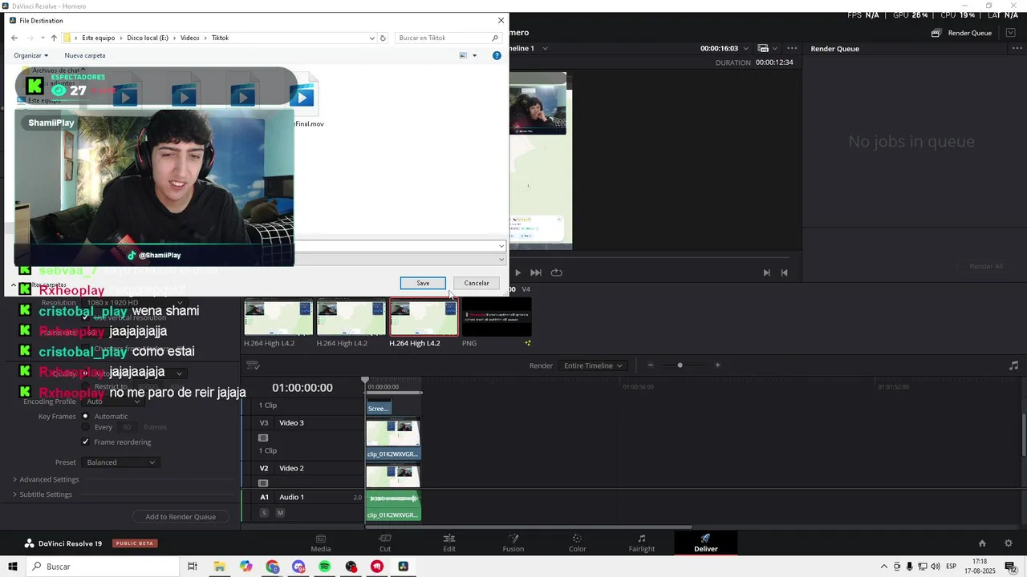Open the address path history dropdown
1027x577 pixels.
click(372, 38)
